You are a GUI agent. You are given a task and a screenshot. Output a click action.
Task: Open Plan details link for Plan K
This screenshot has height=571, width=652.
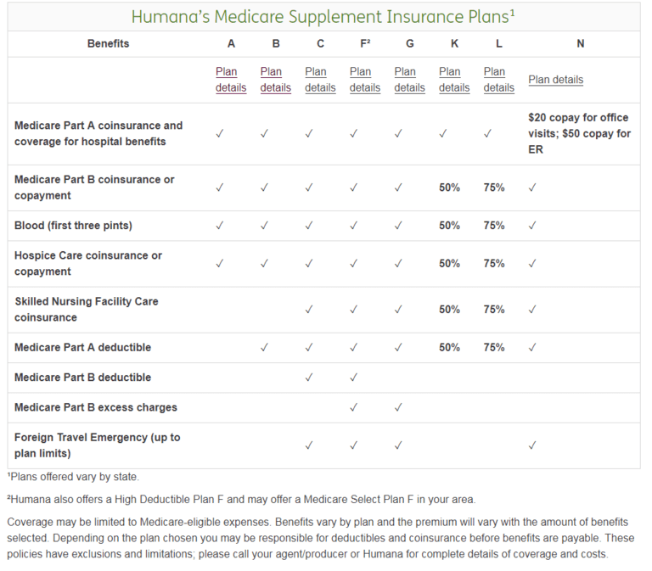pyautogui.click(x=454, y=80)
